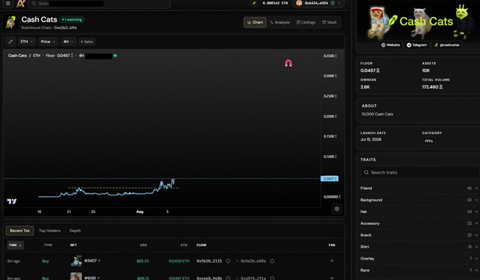Open the Cash Cats collection avatar
Screen dimensions: 480x280
(x=11, y=23)
